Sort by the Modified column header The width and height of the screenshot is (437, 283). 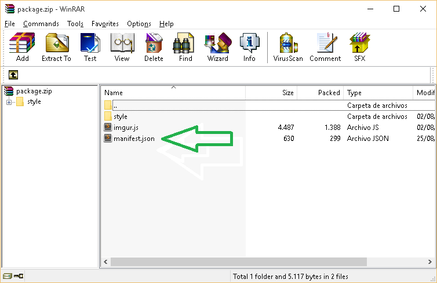click(424, 93)
